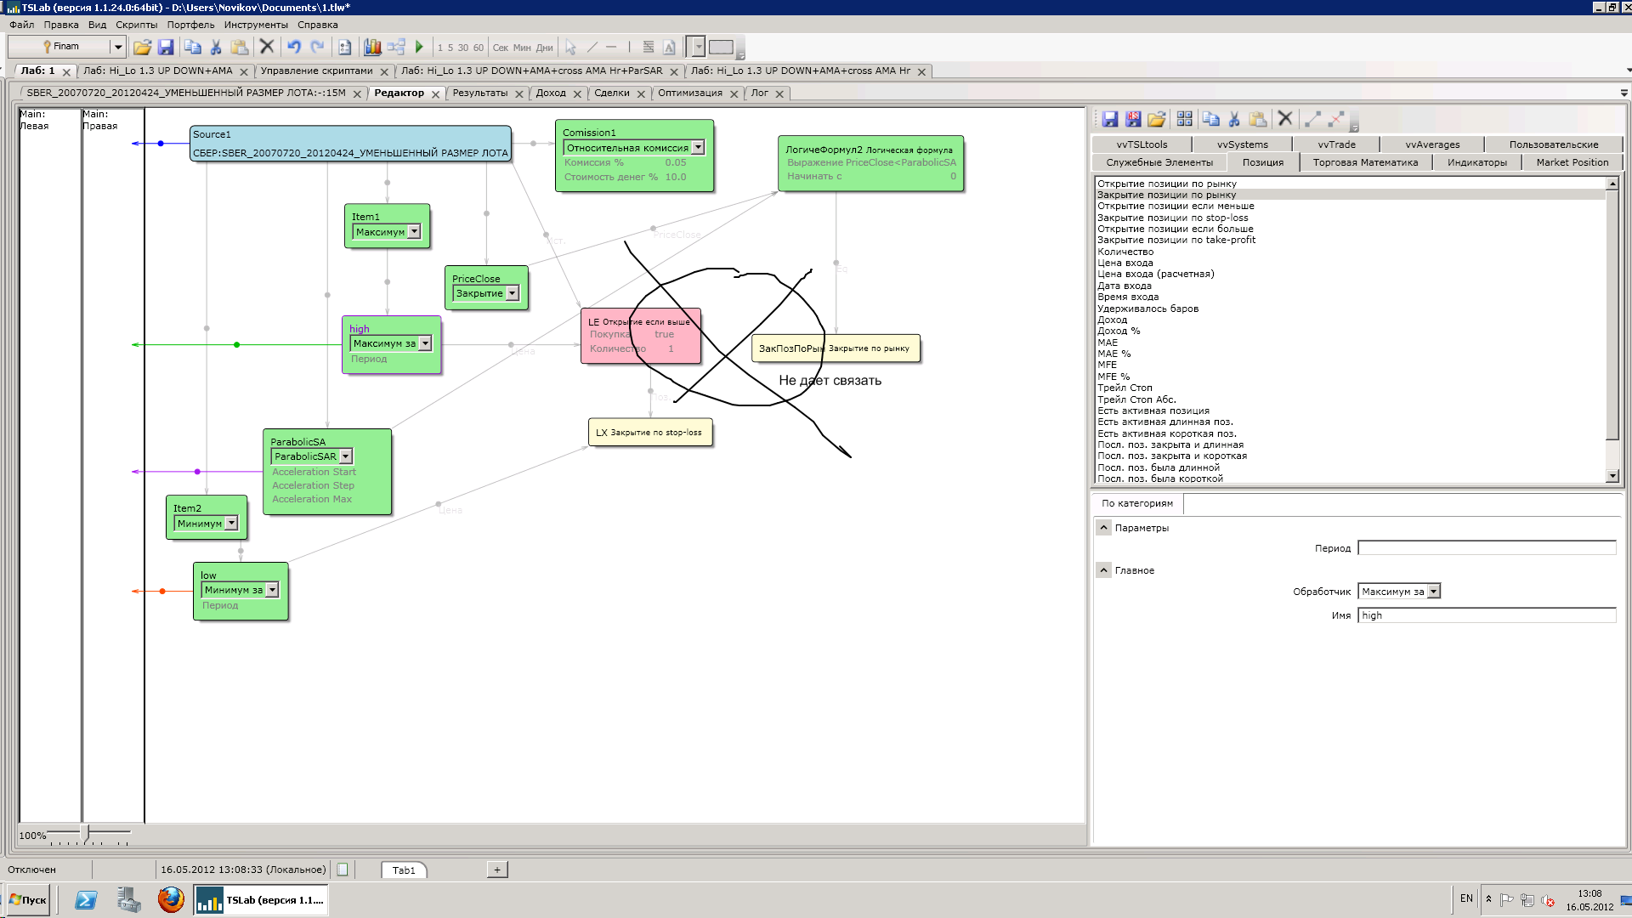The width and height of the screenshot is (1632, 918).
Task: Open the Finam data source dropdown
Action: [118, 47]
